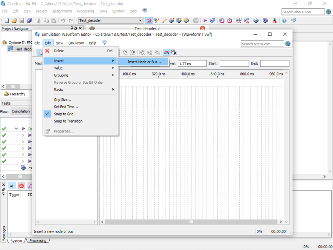Apply random values (R) in waveform toolbar

(133, 52)
